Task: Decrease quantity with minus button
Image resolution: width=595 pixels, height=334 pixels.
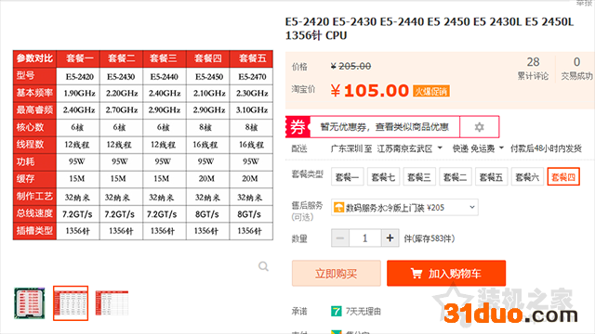Action: point(340,238)
